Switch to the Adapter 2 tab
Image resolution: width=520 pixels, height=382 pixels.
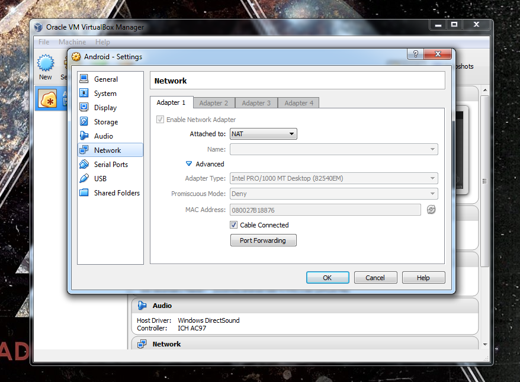coord(214,103)
